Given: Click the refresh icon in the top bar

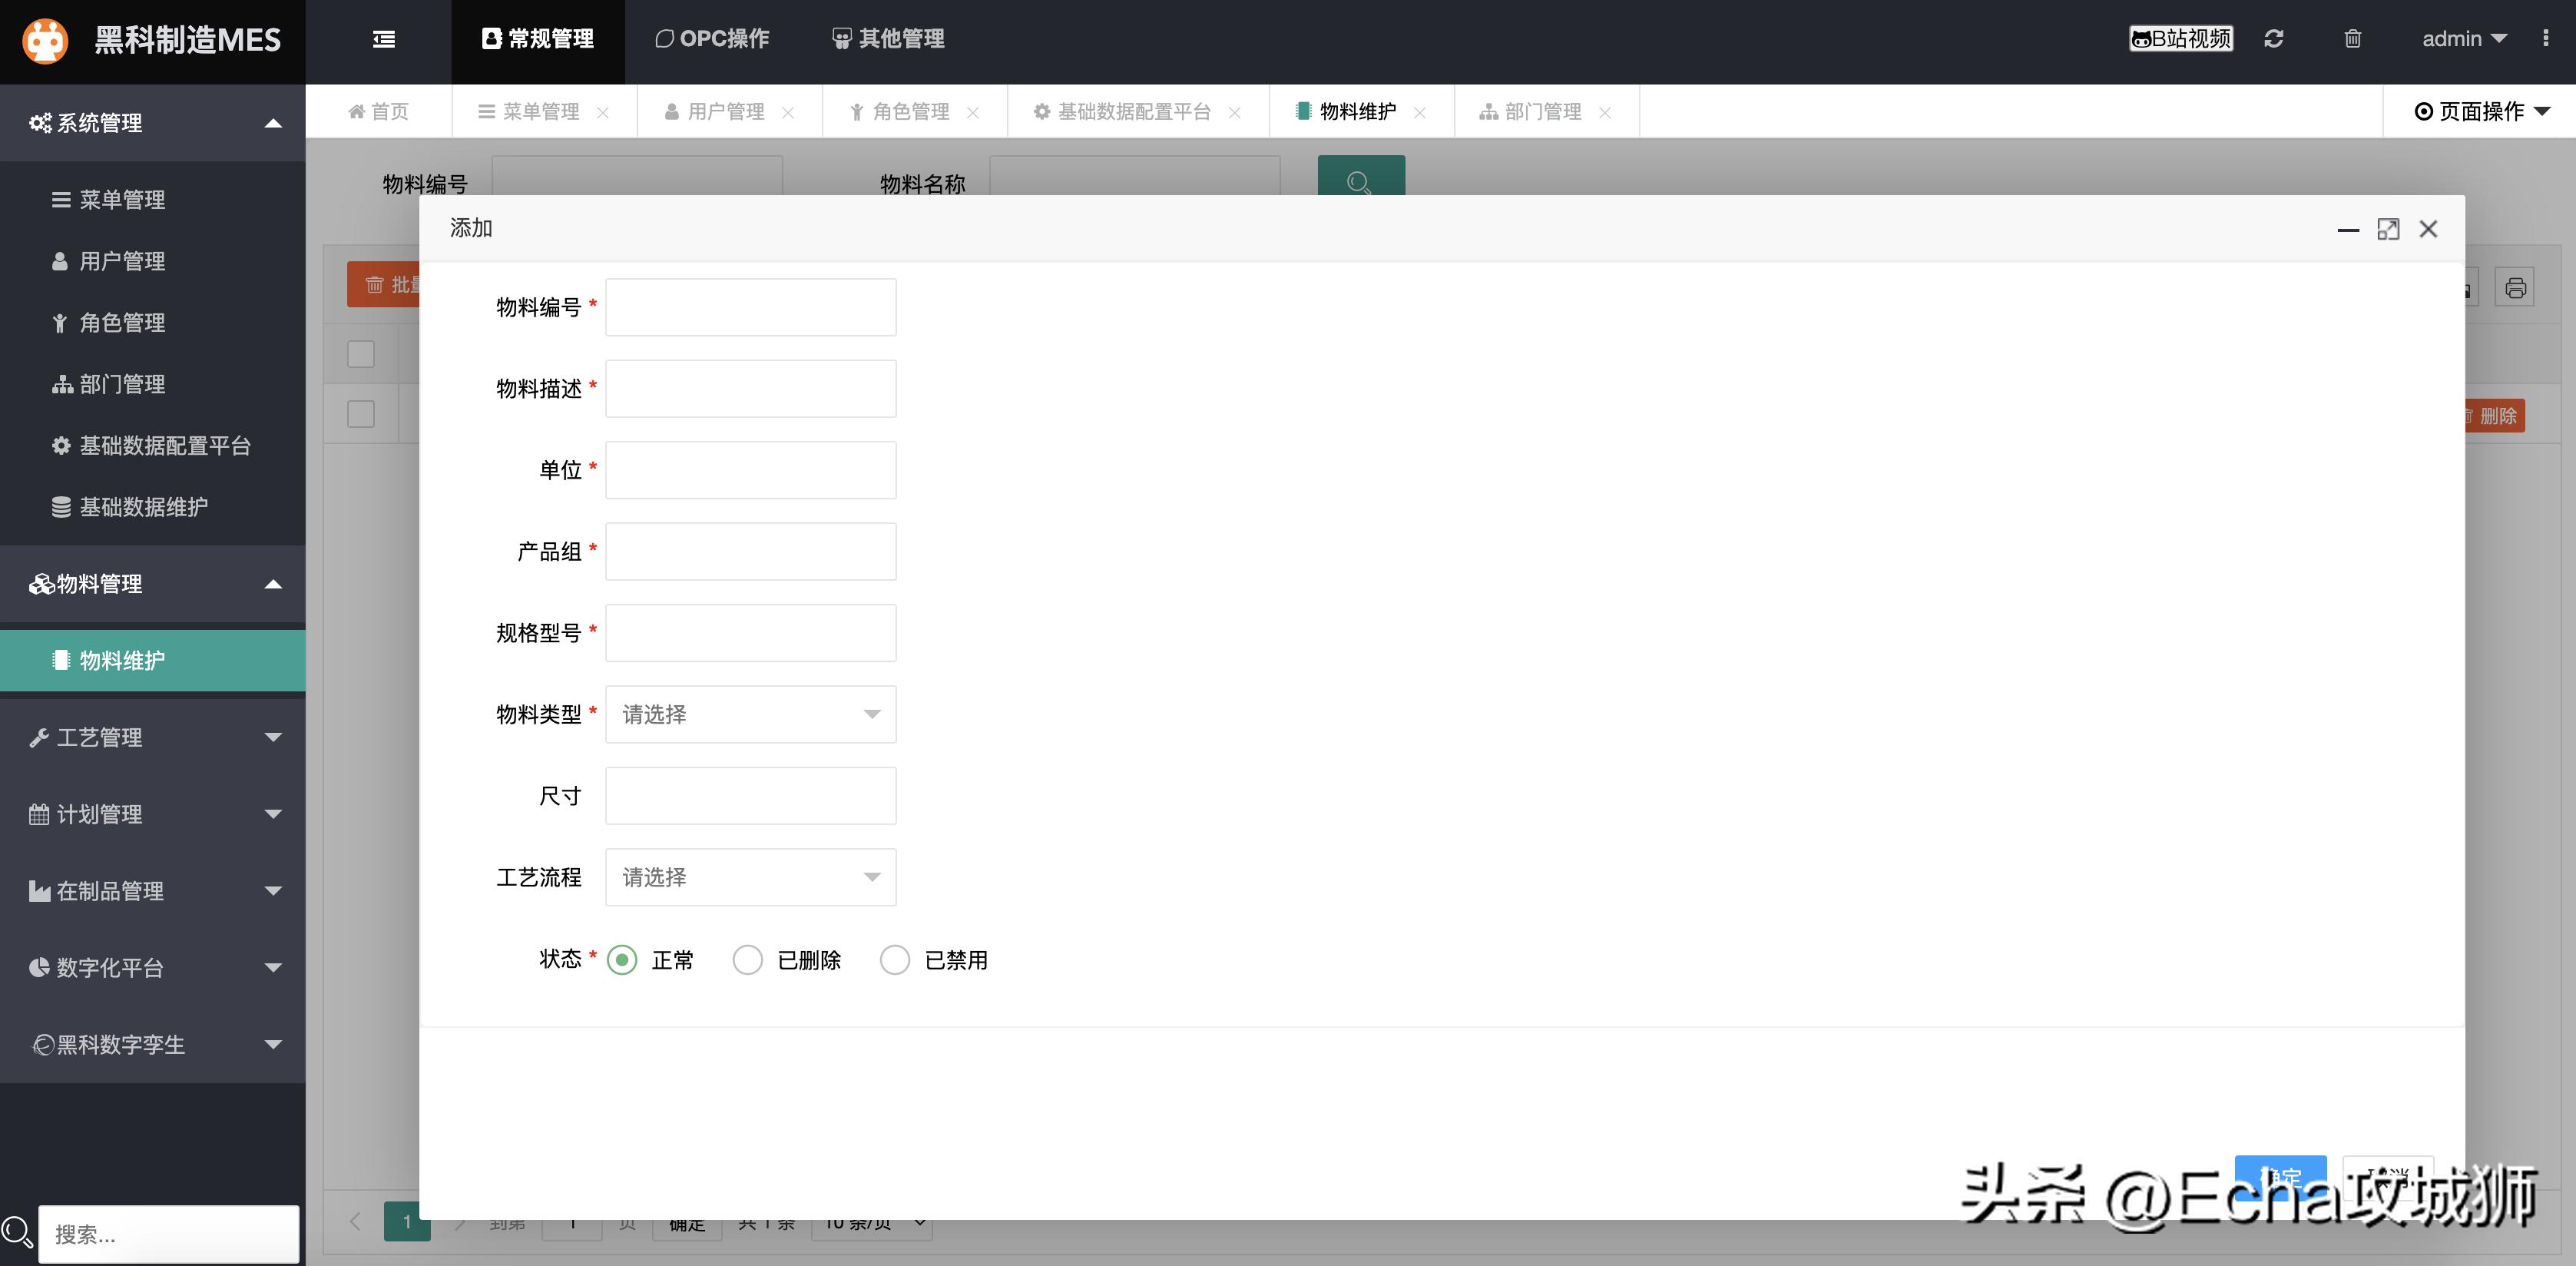Looking at the screenshot, I should coord(2274,38).
